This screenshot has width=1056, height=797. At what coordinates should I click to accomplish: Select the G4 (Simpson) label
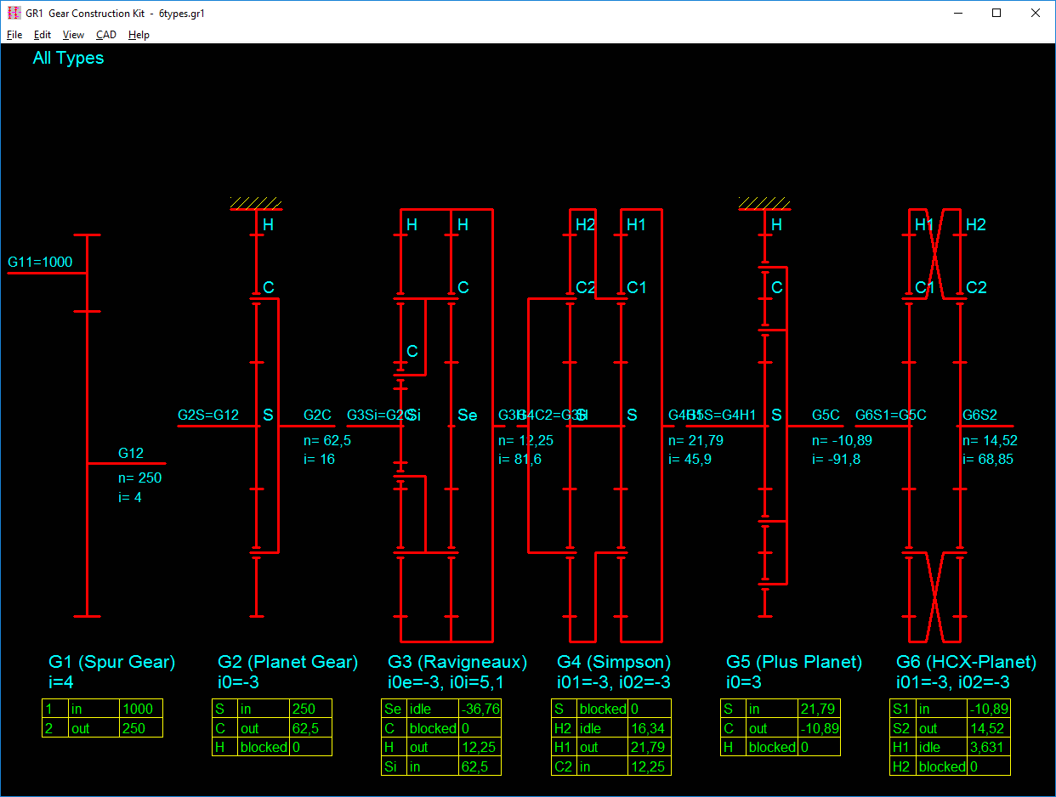(x=614, y=662)
